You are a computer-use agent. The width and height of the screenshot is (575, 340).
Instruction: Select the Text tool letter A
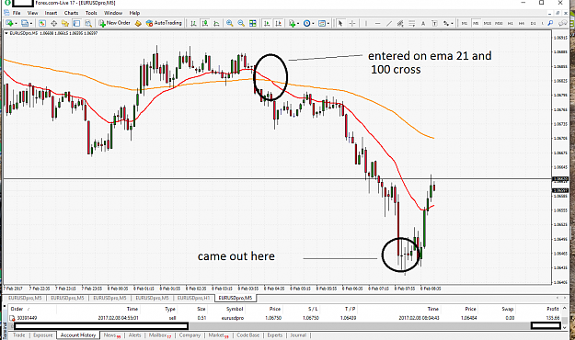coord(423,23)
